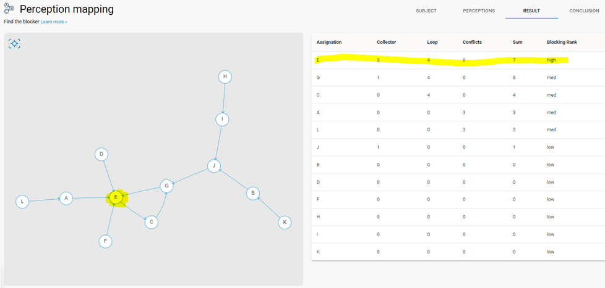Screen dimensions: 605x288
Task: Click the Assignation column header
Action: coord(328,43)
